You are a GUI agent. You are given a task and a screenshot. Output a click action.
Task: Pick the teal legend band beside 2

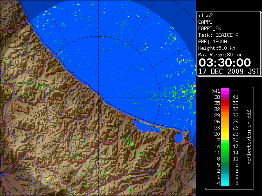point(225,171)
